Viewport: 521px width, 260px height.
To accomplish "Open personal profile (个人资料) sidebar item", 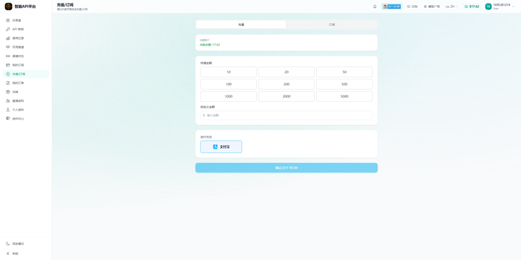I will [x=26, y=110].
